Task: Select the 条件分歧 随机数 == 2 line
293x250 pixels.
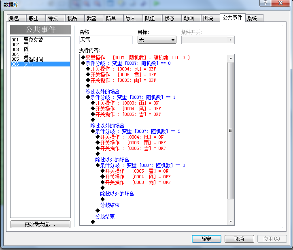Action: pyautogui.click(x=138, y=131)
